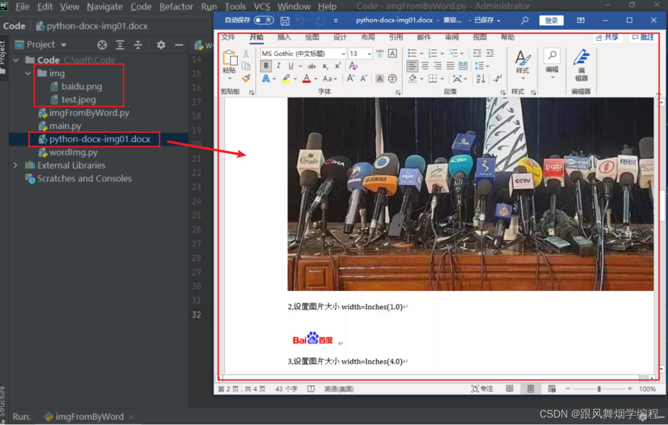Image resolution: width=668 pixels, height=425 pixels.
Task: Click the Sort A-Z icon in paragraph group
Action: 481,78
